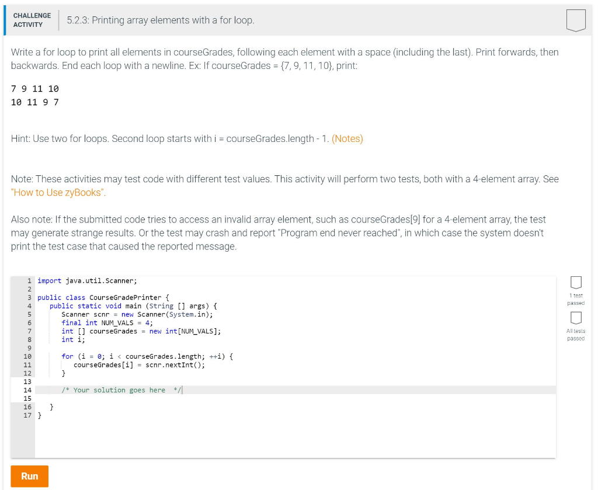Click the empty line 9 in editor
Image resolution: width=598 pixels, height=490 pixels.
(295, 347)
